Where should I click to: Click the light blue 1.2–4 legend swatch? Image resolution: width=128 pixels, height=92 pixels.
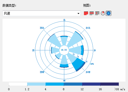click(x=36, y=84)
